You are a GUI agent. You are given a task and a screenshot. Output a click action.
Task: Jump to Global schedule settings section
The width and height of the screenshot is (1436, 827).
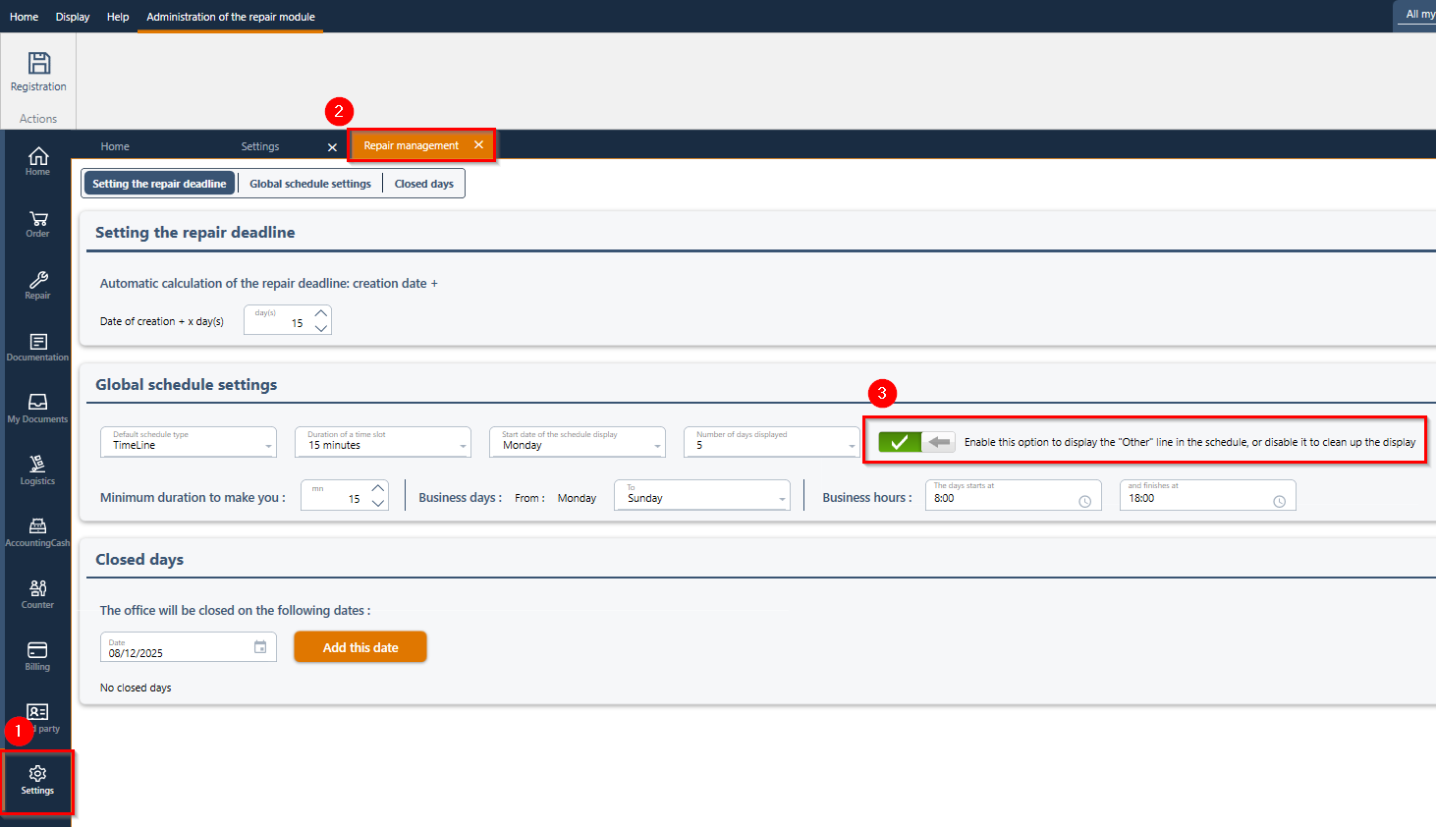(310, 184)
